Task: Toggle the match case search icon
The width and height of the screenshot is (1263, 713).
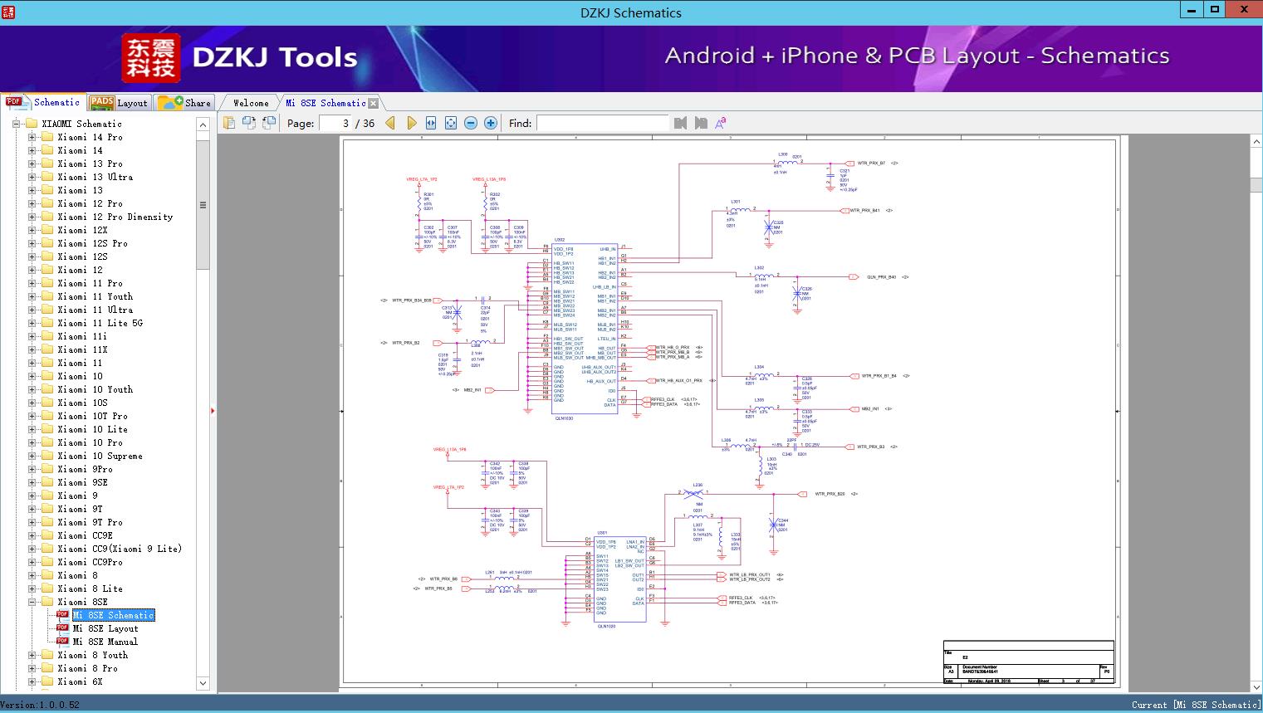Action: point(721,123)
